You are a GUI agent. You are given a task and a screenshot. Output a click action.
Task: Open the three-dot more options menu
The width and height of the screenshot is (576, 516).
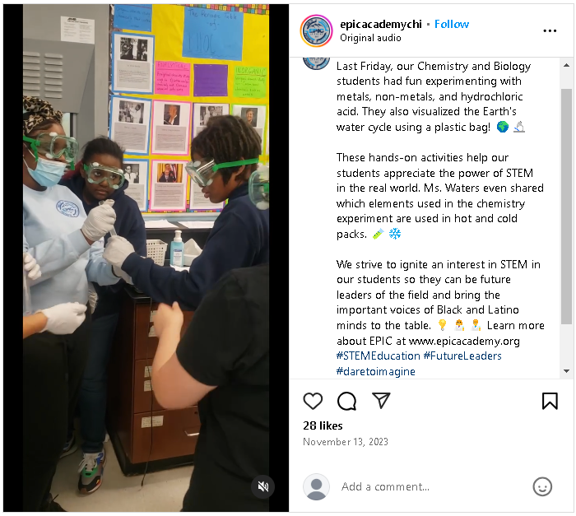click(550, 31)
